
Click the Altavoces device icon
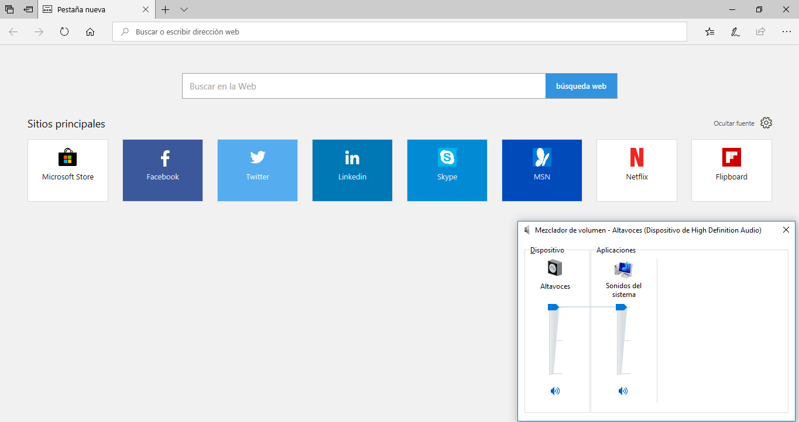click(x=555, y=268)
